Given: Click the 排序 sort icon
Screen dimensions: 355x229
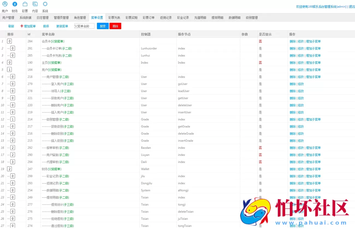Looking at the screenshot, I should [x=46, y=26].
